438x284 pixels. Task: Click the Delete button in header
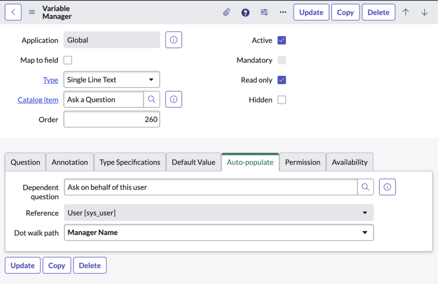[x=378, y=12]
